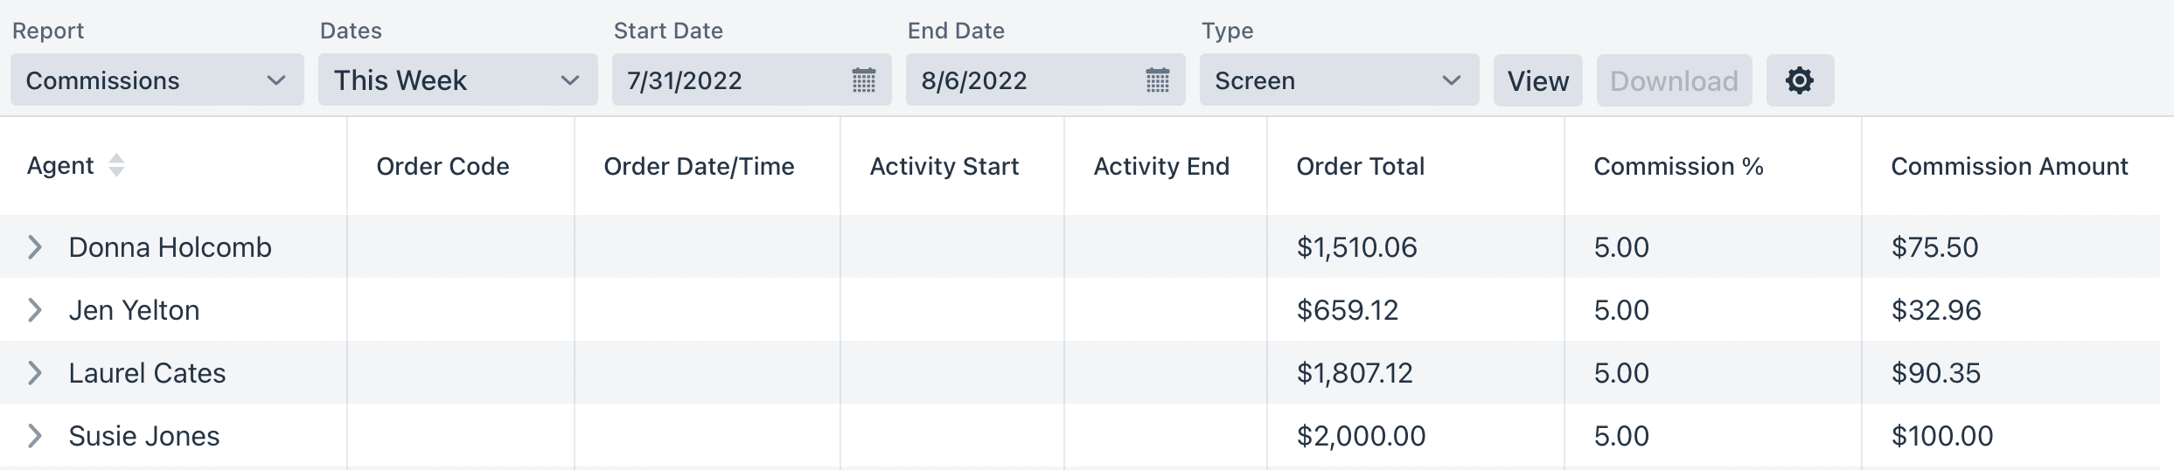
Task: Open the settings gear icon
Action: (x=1800, y=80)
